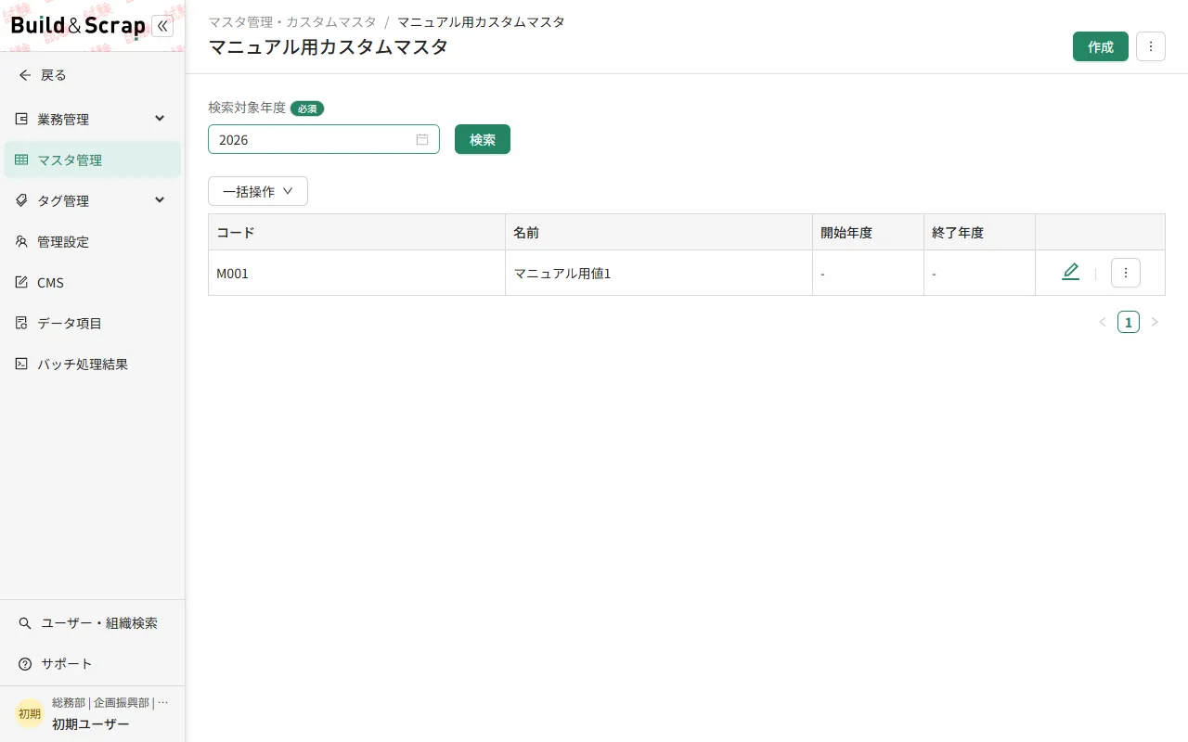
Task: Open ユーザー・組織検索 in sidebar
Action: 92,623
